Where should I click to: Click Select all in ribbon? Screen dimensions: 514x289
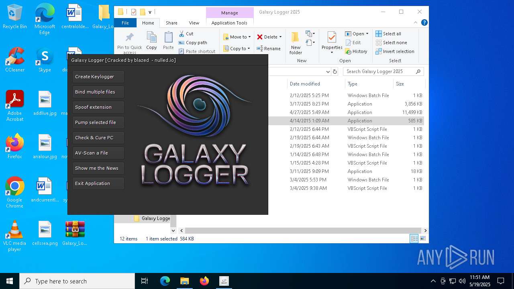point(388,34)
